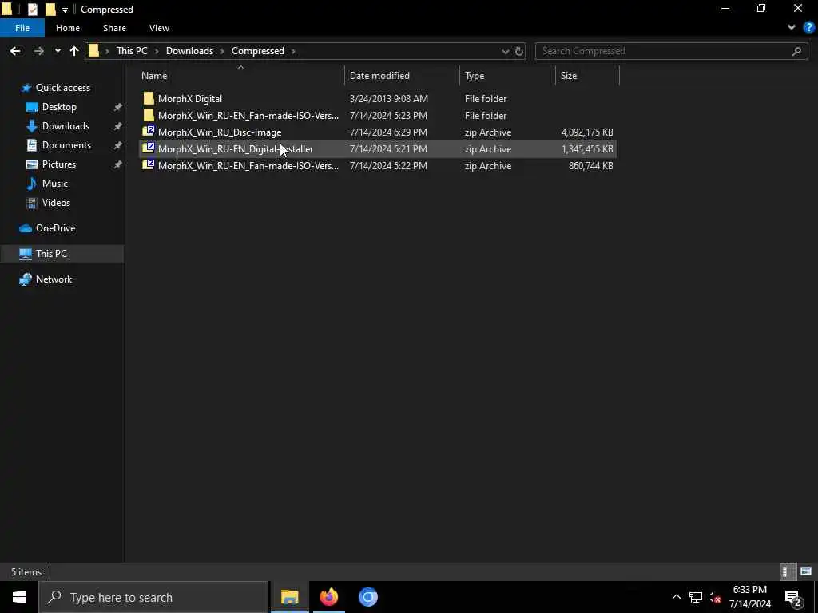Go back with the left arrow
This screenshot has width=818, height=613.
coord(15,51)
